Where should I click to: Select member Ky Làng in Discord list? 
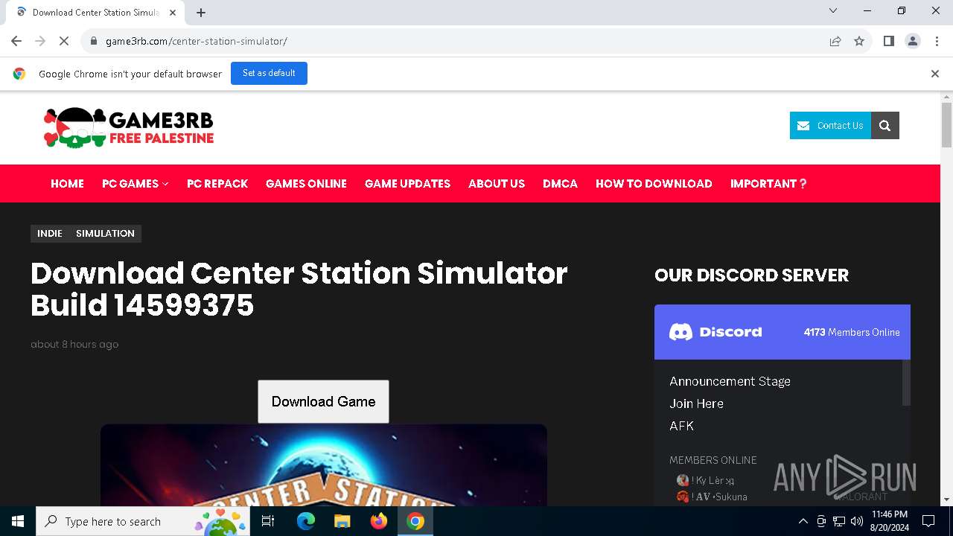[705, 480]
